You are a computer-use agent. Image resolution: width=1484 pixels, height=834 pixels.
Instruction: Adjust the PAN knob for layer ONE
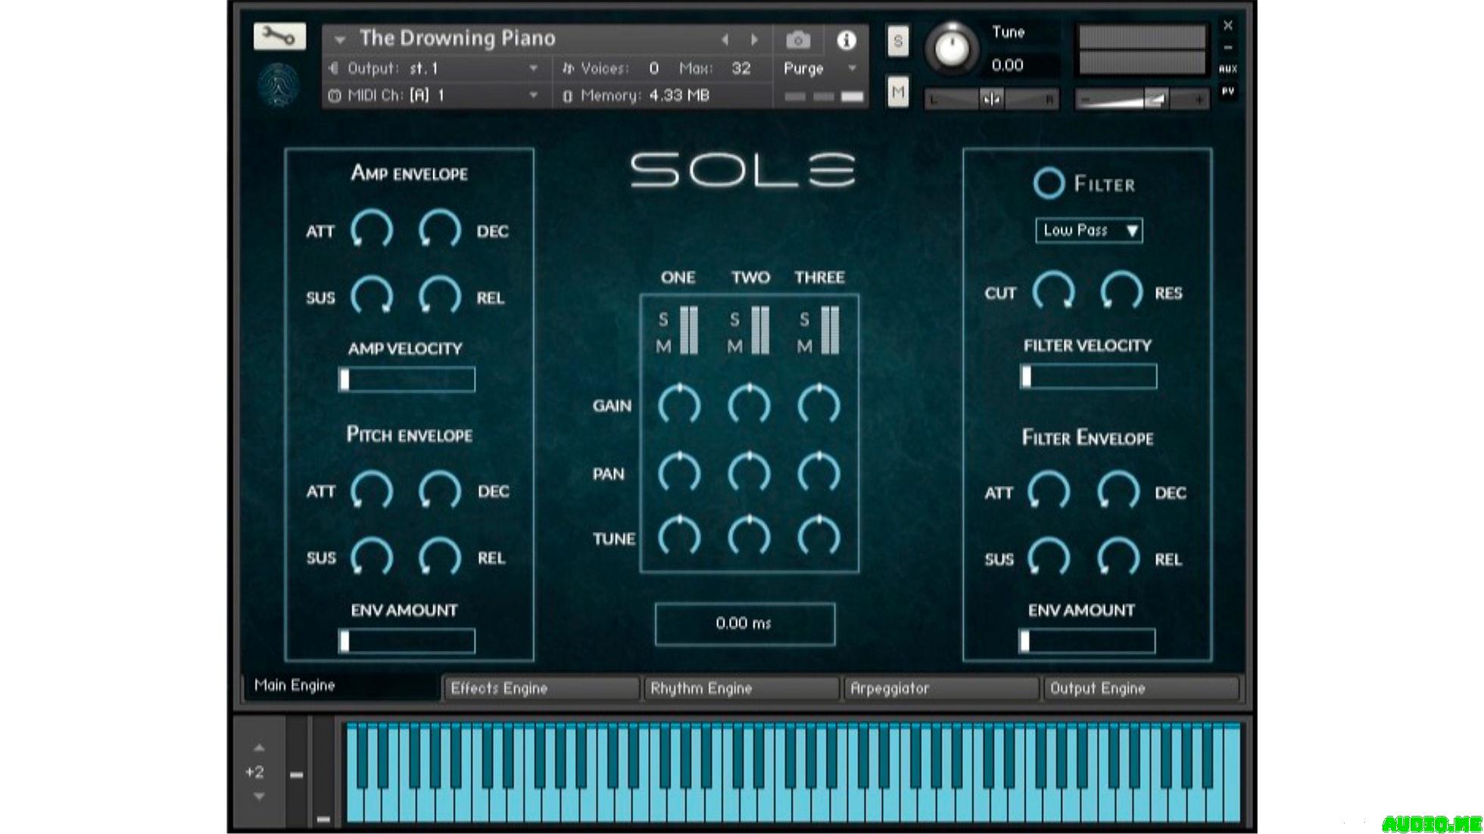(x=679, y=473)
